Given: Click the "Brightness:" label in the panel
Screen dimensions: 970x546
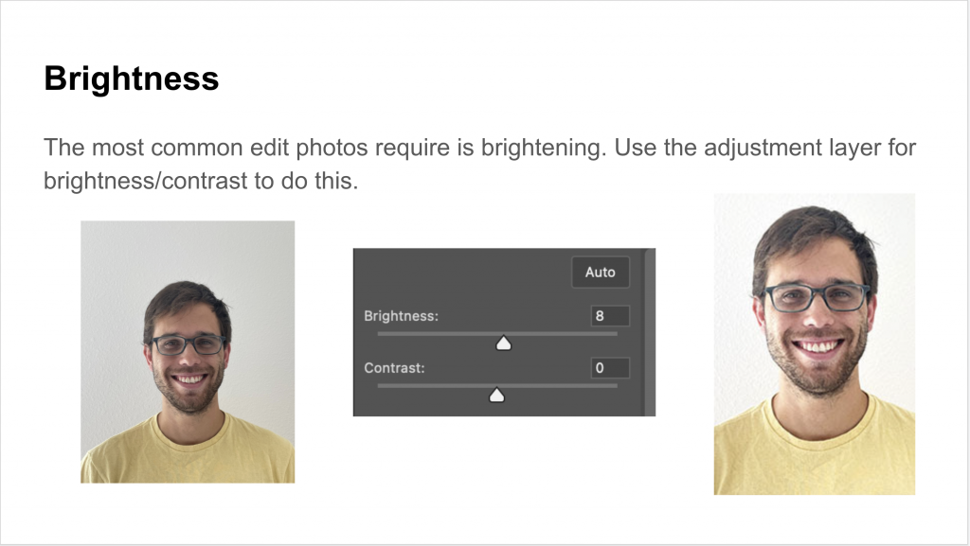Looking at the screenshot, I should [401, 316].
